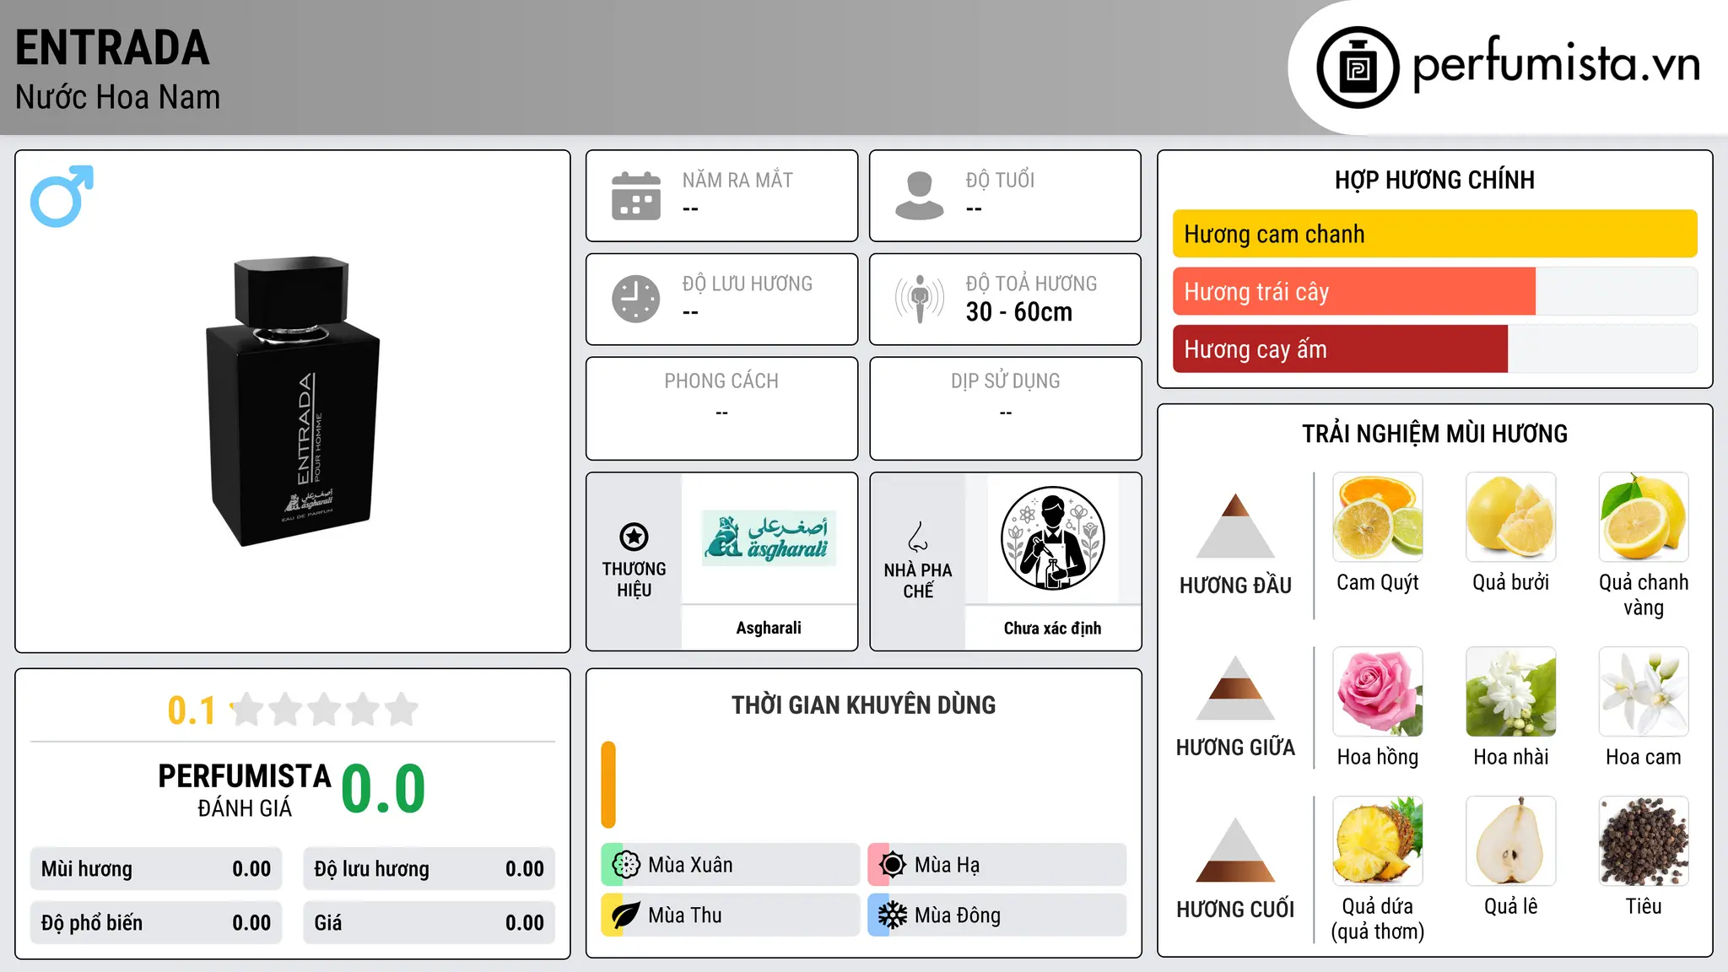Screen dimensions: 1728x972
Task: Click the Asgharali brand logo image
Action: click(769, 538)
